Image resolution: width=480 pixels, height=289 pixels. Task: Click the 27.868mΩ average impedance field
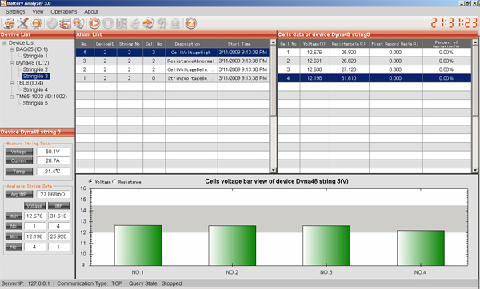(x=53, y=194)
